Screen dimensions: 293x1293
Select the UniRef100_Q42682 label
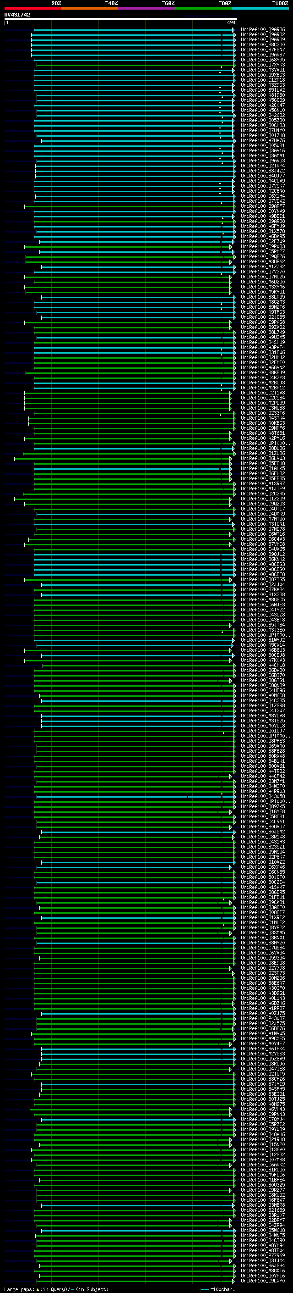click(x=262, y=116)
